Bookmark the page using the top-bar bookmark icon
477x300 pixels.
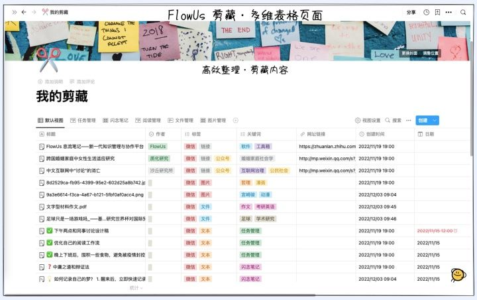(437, 12)
